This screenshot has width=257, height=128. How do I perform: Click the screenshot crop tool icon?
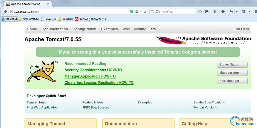[x=244, y=12]
